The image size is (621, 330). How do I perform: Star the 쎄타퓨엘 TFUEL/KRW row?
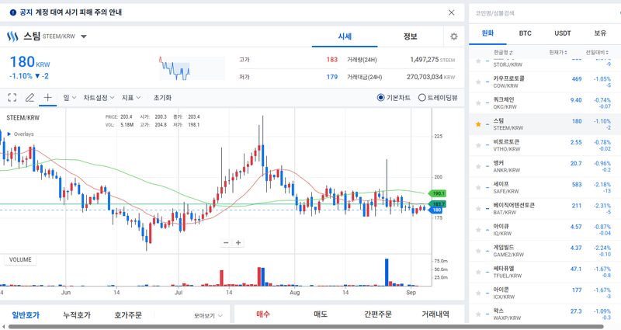pos(478,273)
